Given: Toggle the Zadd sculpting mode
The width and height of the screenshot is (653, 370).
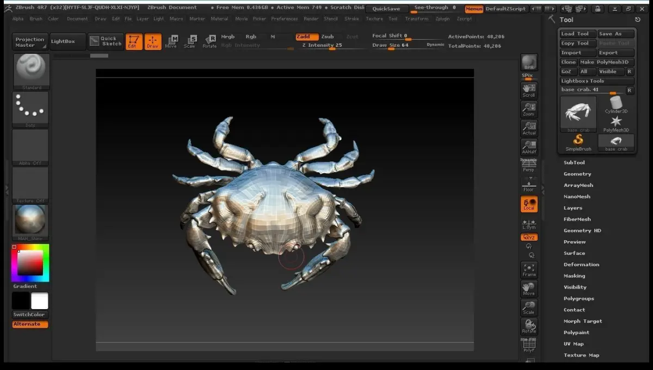Looking at the screenshot, I should (307, 36).
